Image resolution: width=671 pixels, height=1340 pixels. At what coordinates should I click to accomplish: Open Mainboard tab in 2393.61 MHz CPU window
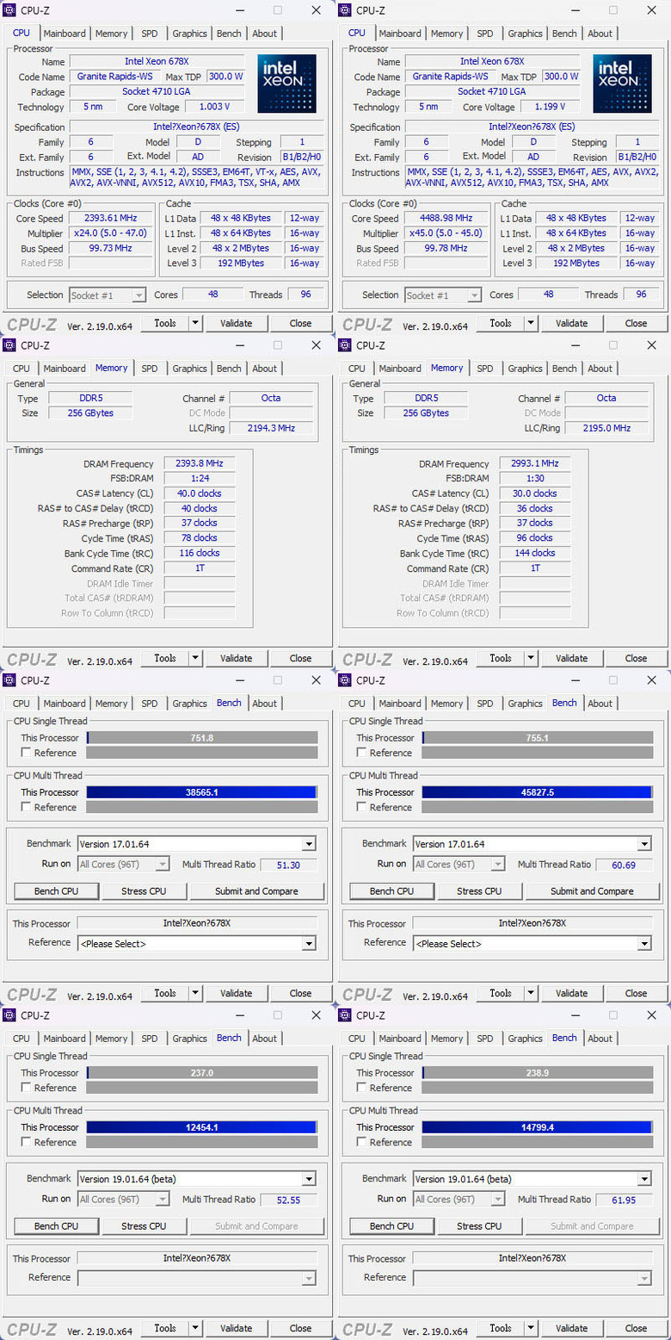pos(65,34)
